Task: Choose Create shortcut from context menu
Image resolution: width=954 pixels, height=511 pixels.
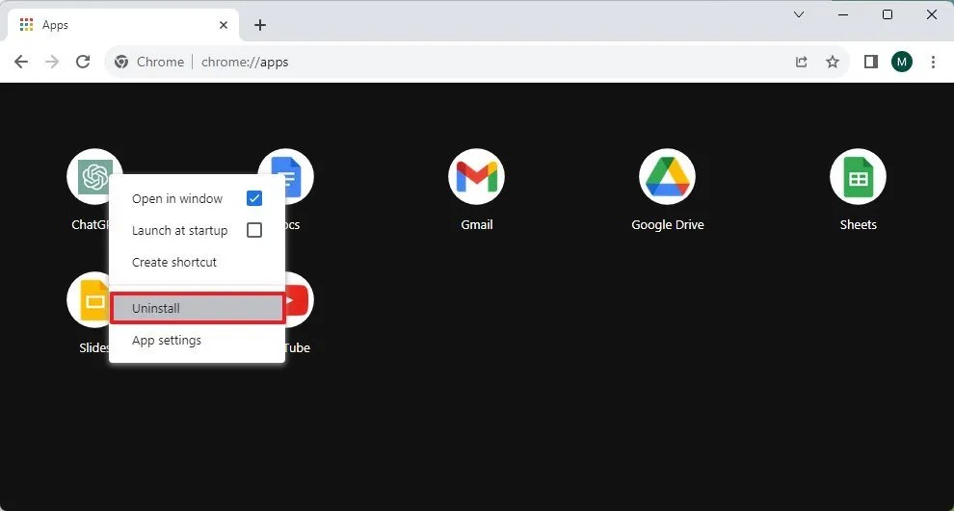Action: pos(198,262)
